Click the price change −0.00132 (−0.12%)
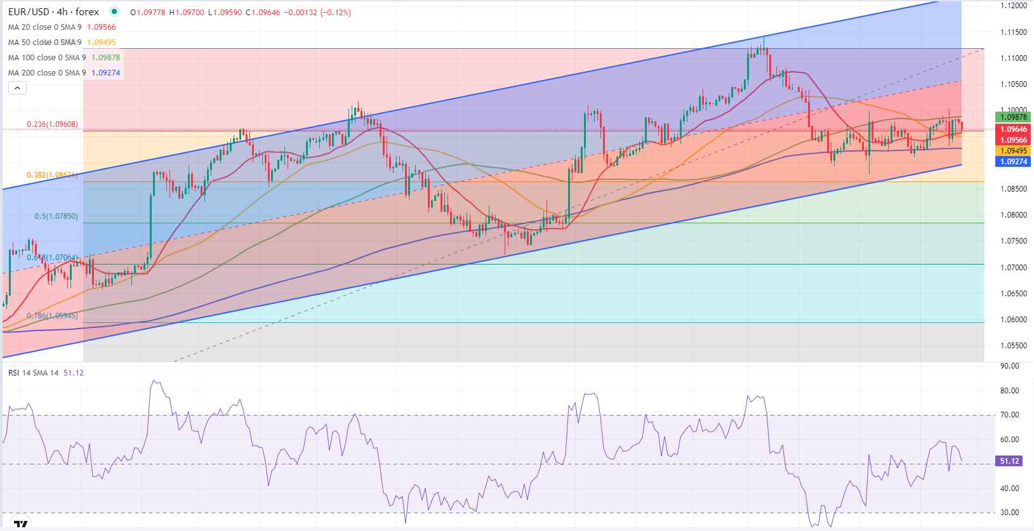1034x531 pixels. (317, 13)
